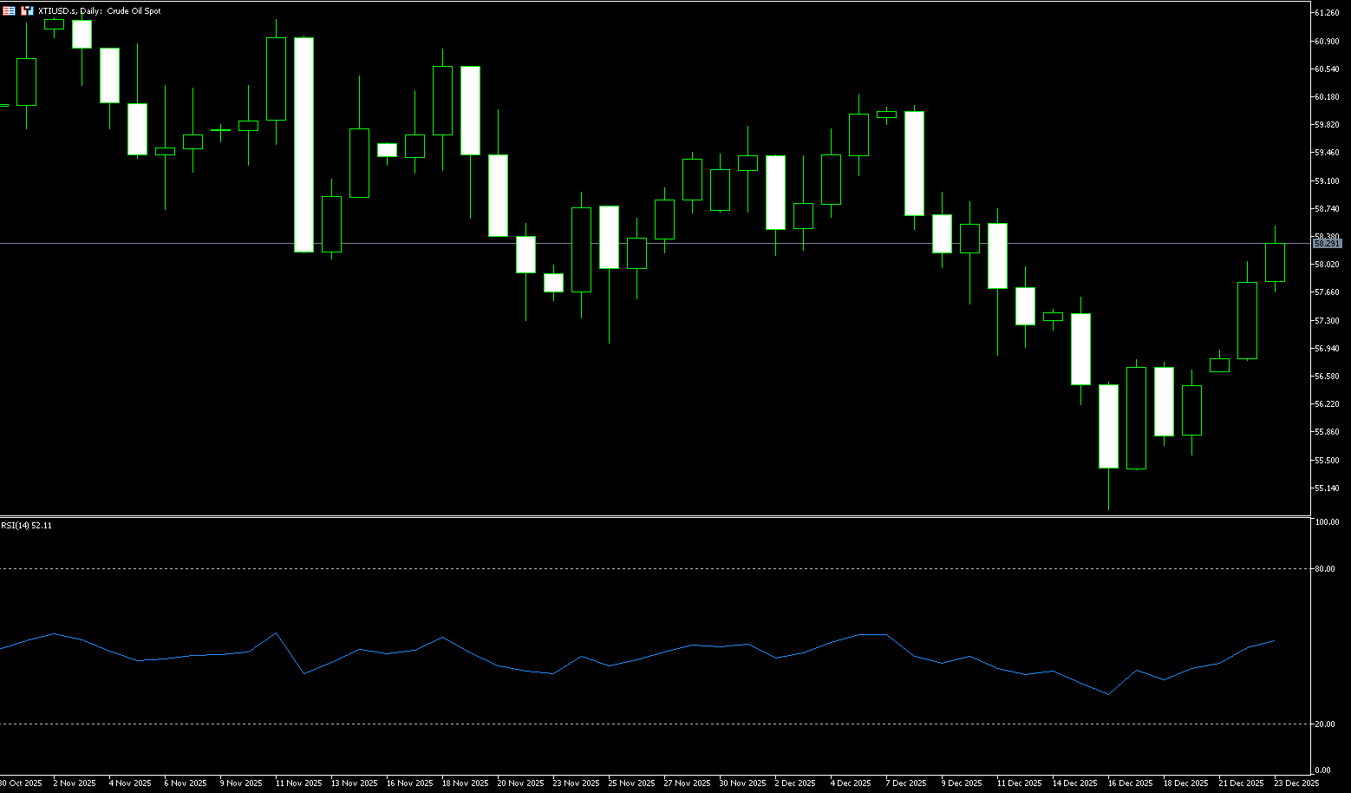Click the 61.260 label on price axis
The height and width of the screenshot is (793, 1351).
click(1327, 13)
